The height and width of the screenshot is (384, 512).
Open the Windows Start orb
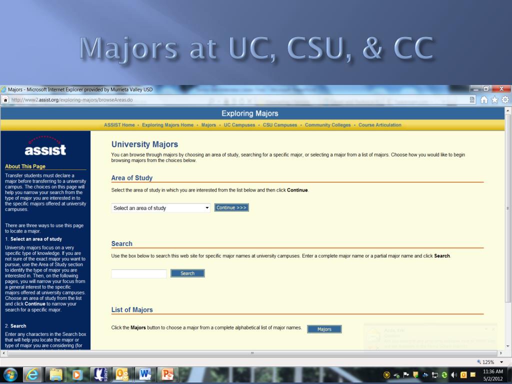coord(10,375)
